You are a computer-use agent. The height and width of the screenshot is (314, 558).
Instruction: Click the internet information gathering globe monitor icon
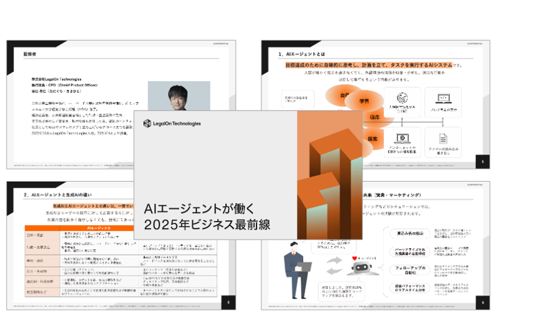401,139
